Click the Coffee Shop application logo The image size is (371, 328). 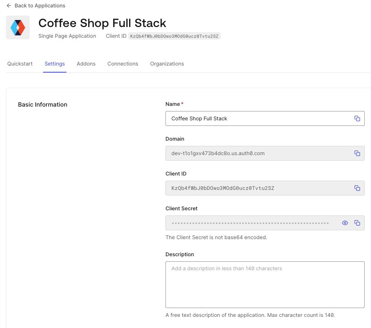click(x=18, y=28)
